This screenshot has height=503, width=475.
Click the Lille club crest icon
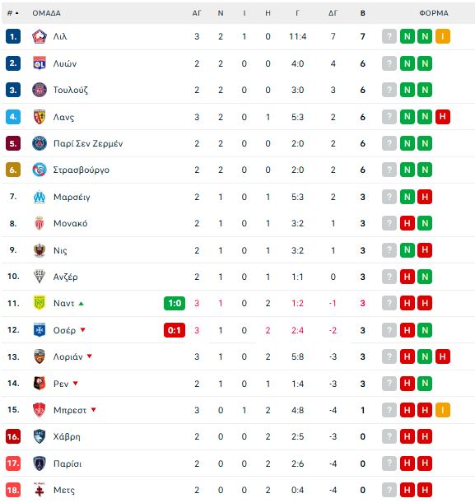tap(40, 36)
